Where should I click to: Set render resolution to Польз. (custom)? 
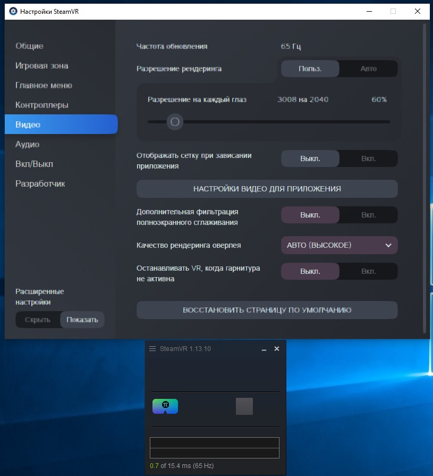310,69
